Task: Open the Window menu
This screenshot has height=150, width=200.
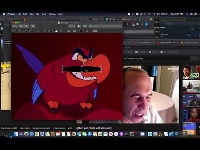Action: coord(52,14)
